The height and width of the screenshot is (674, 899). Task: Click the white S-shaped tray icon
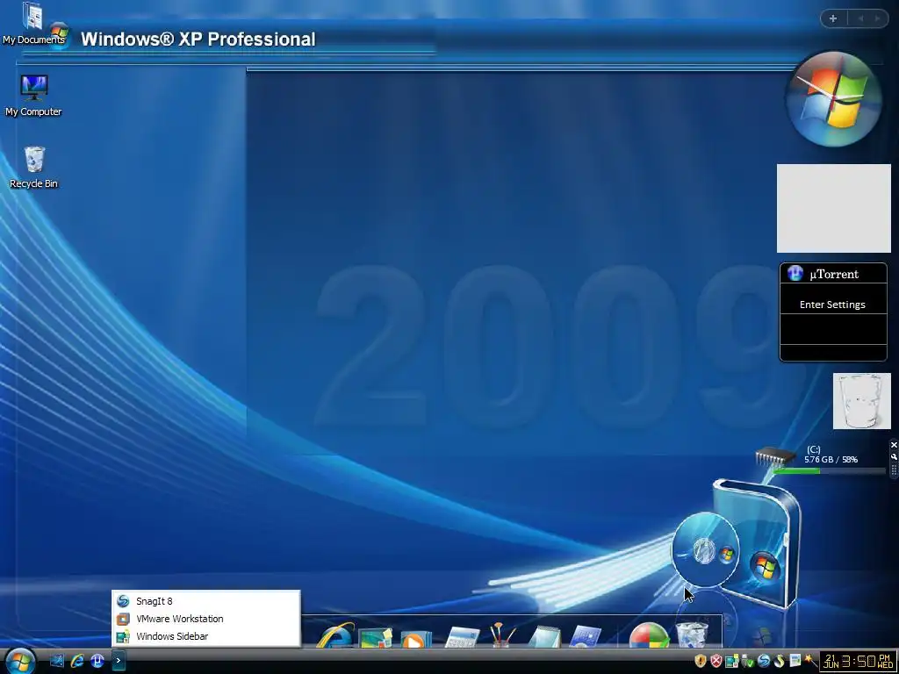click(780, 661)
